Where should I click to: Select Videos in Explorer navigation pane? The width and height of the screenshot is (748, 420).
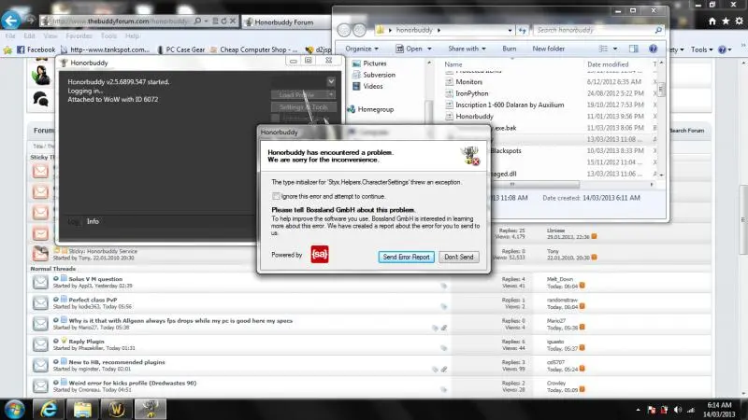367,86
